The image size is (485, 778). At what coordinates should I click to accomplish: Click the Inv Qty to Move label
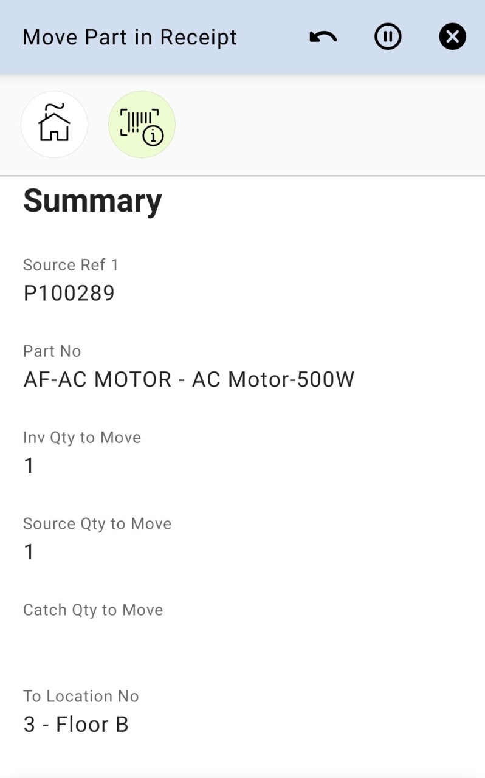tap(82, 438)
